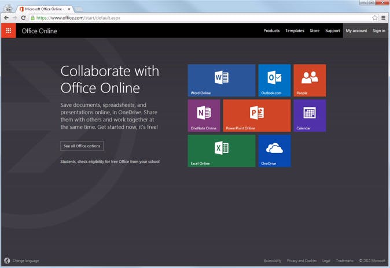Close the Microsoft Office Online tab
The image size is (390, 268).
[x=69, y=9]
